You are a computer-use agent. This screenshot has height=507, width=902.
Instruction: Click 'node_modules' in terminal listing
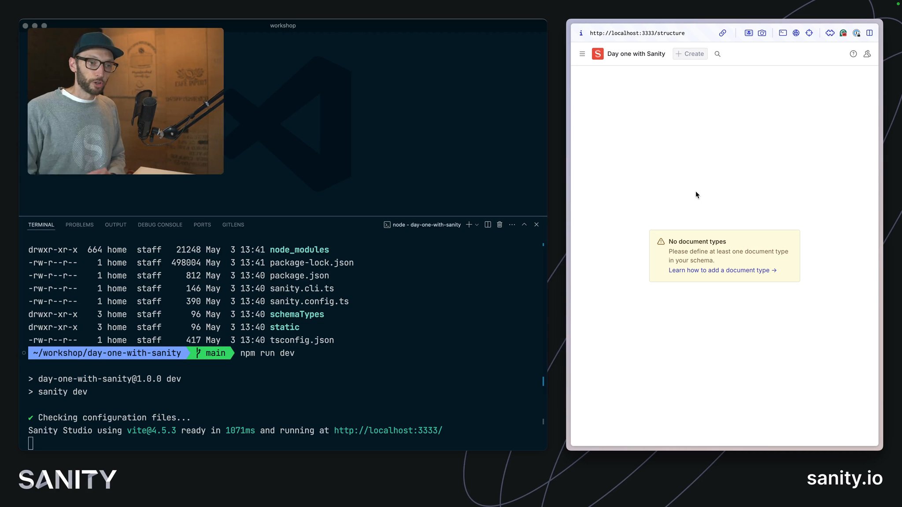[x=299, y=250]
